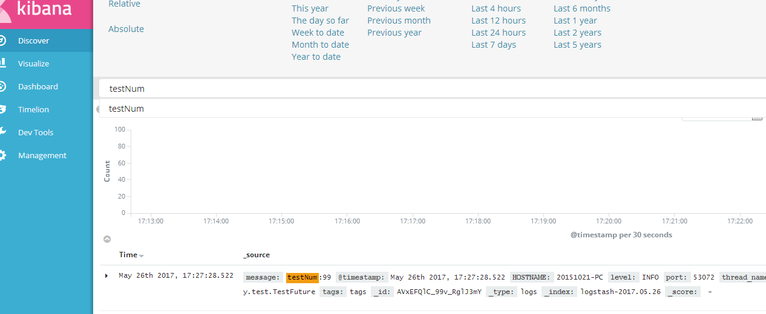This screenshot has width=766, height=314.
Task: Choose Last 2 years range
Action: [577, 33]
